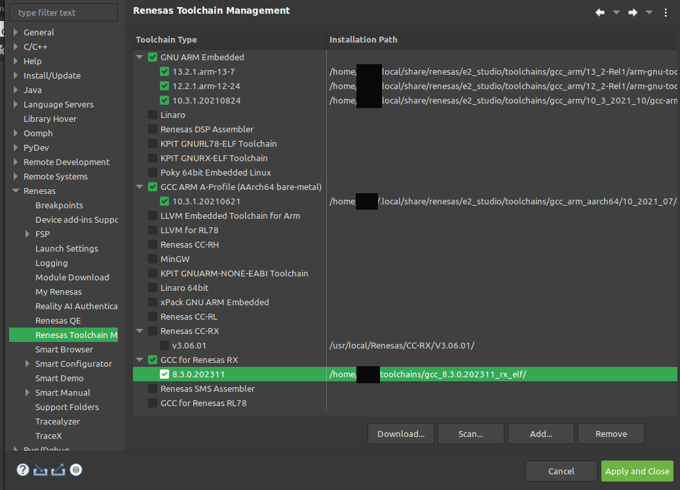
Task: Enable the Linaro toolchain checkbox
Action: [x=153, y=115]
